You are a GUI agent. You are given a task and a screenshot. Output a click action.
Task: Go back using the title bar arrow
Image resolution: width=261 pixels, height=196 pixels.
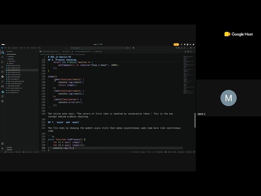point(66,48)
